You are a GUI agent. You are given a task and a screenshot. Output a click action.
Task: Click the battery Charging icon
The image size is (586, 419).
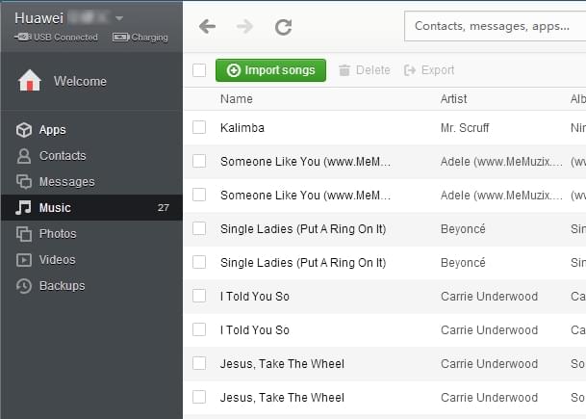pos(121,37)
